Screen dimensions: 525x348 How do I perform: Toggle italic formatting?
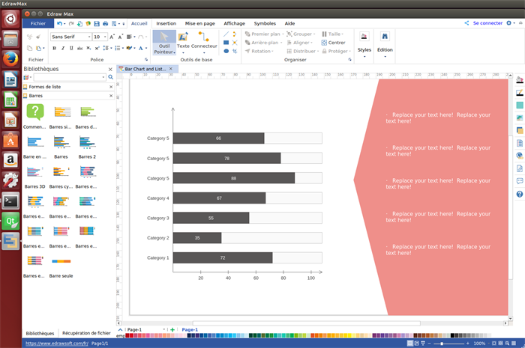pyautogui.click(x=63, y=49)
